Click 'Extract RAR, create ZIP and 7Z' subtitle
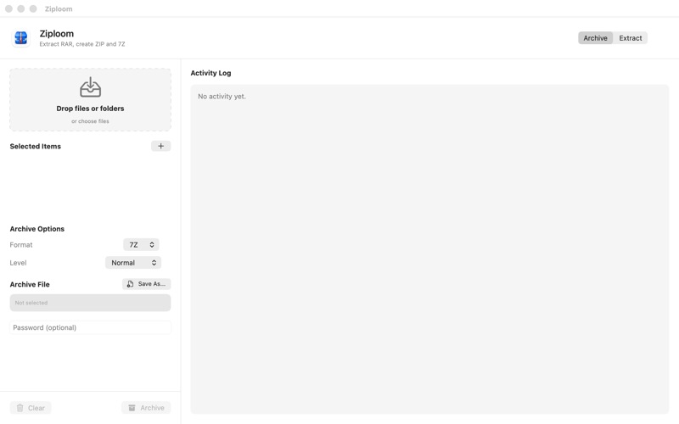 pyautogui.click(x=82, y=44)
